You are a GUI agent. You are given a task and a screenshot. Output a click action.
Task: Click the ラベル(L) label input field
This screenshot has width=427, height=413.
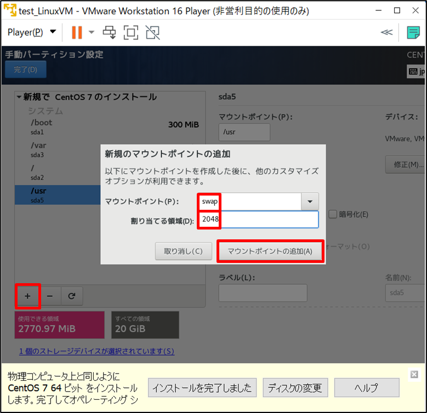[263, 292]
